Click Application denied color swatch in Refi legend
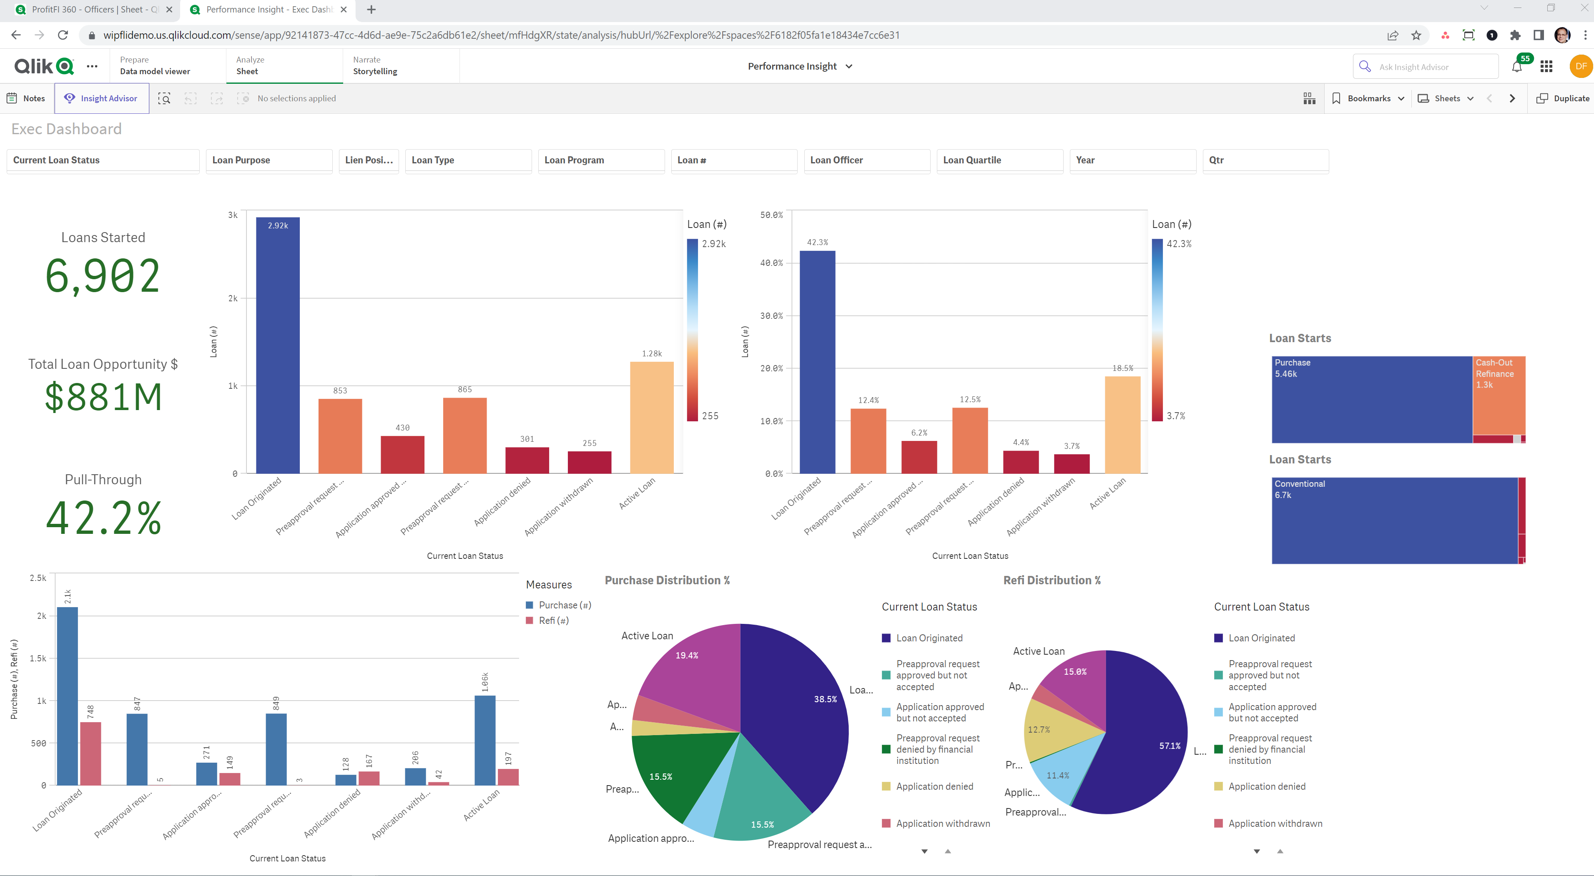 coord(1218,786)
